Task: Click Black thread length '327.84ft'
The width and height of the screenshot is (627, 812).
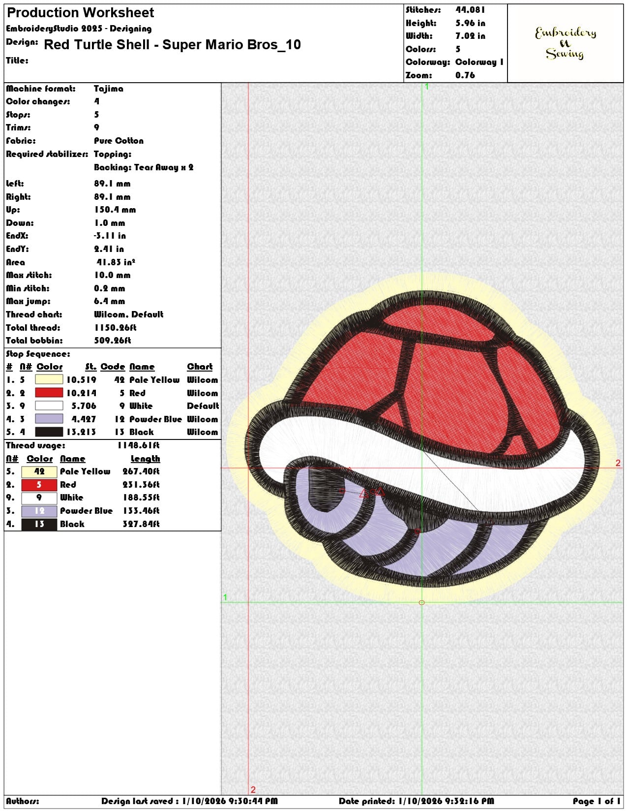Action: tap(141, 524)
